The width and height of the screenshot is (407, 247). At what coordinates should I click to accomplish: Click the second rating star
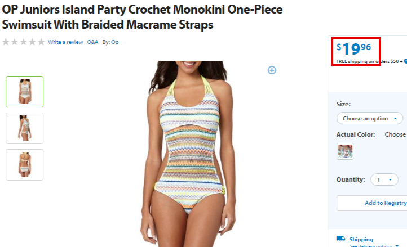15,42
